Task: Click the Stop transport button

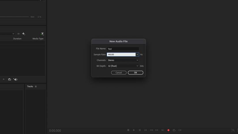Action: pyautogui.click(x=128, y=130)
